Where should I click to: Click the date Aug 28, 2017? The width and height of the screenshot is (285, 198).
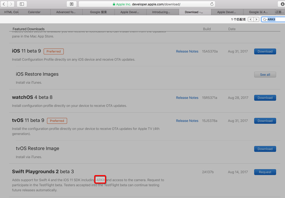coord(238,98)
